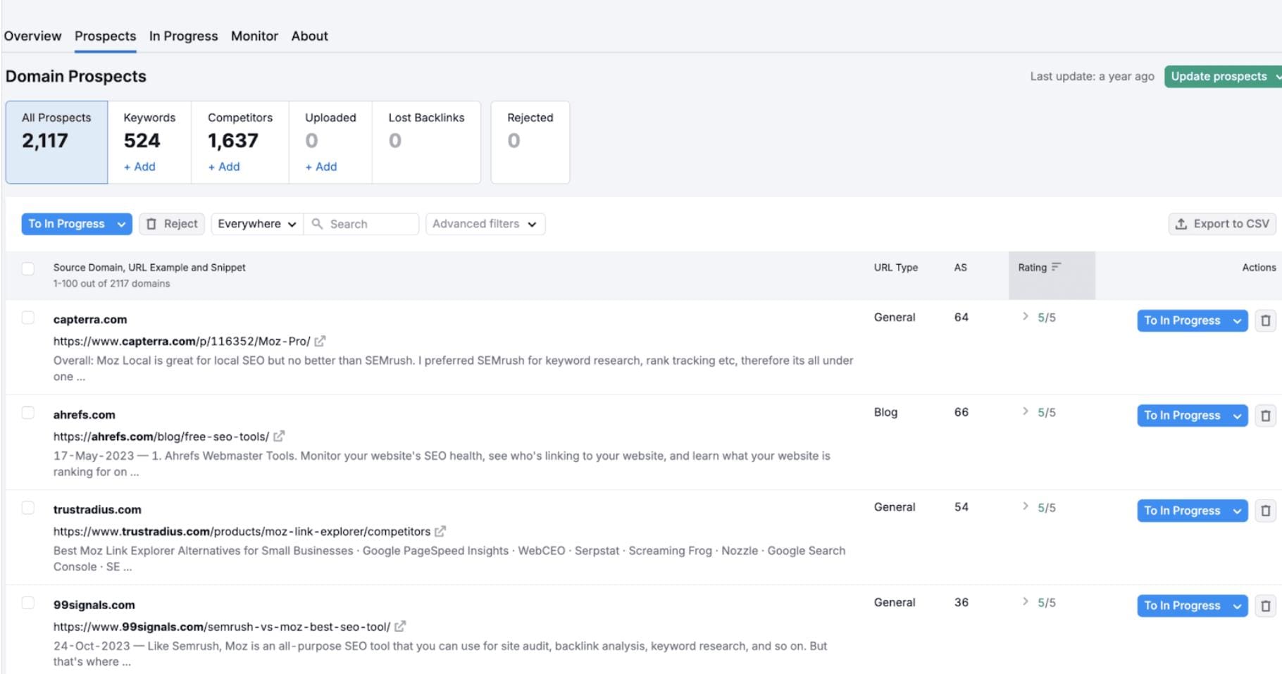Click trash icon for ahrefs.com row
Screen dimensions: 1282x674
coord(1265,416)
